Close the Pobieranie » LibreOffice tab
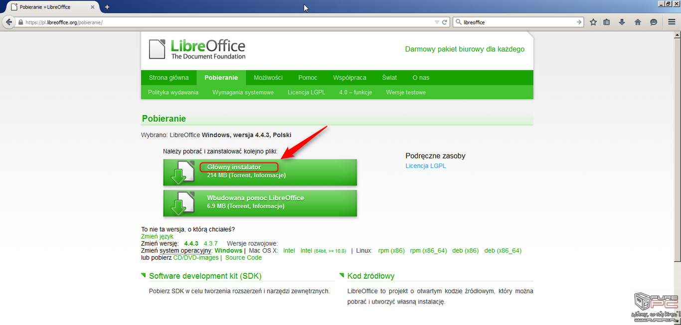Image resolution: width=681 pixels, height=325 pixels. coord(93,7)
